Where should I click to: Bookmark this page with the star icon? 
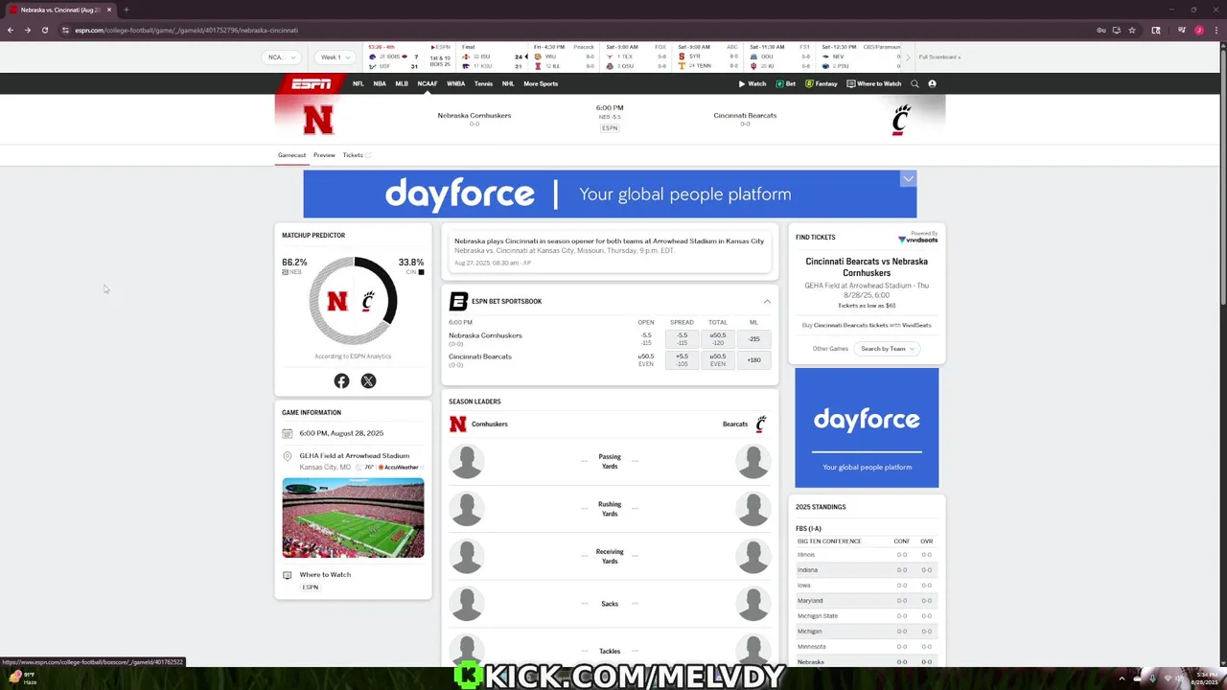click(x=1132, y=30)
